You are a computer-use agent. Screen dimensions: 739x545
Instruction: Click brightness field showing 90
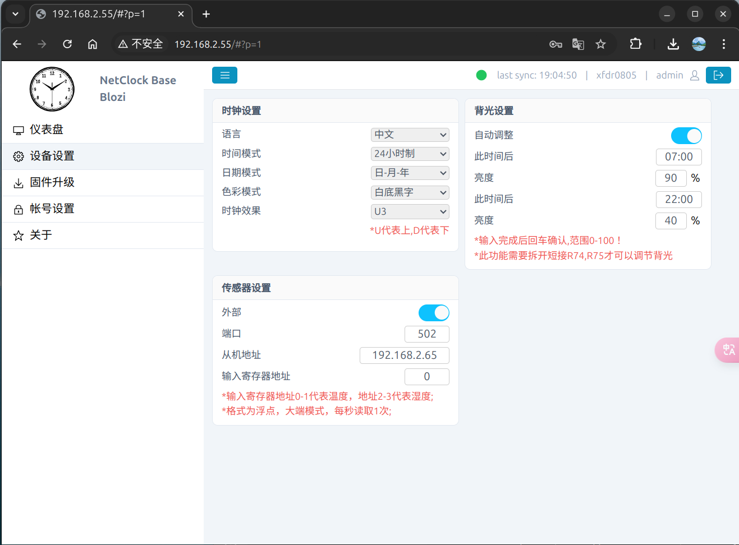click(671, 178)
